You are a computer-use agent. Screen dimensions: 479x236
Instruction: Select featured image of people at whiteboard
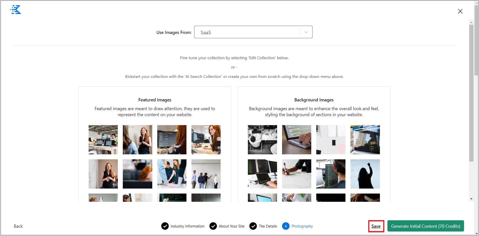206,174
